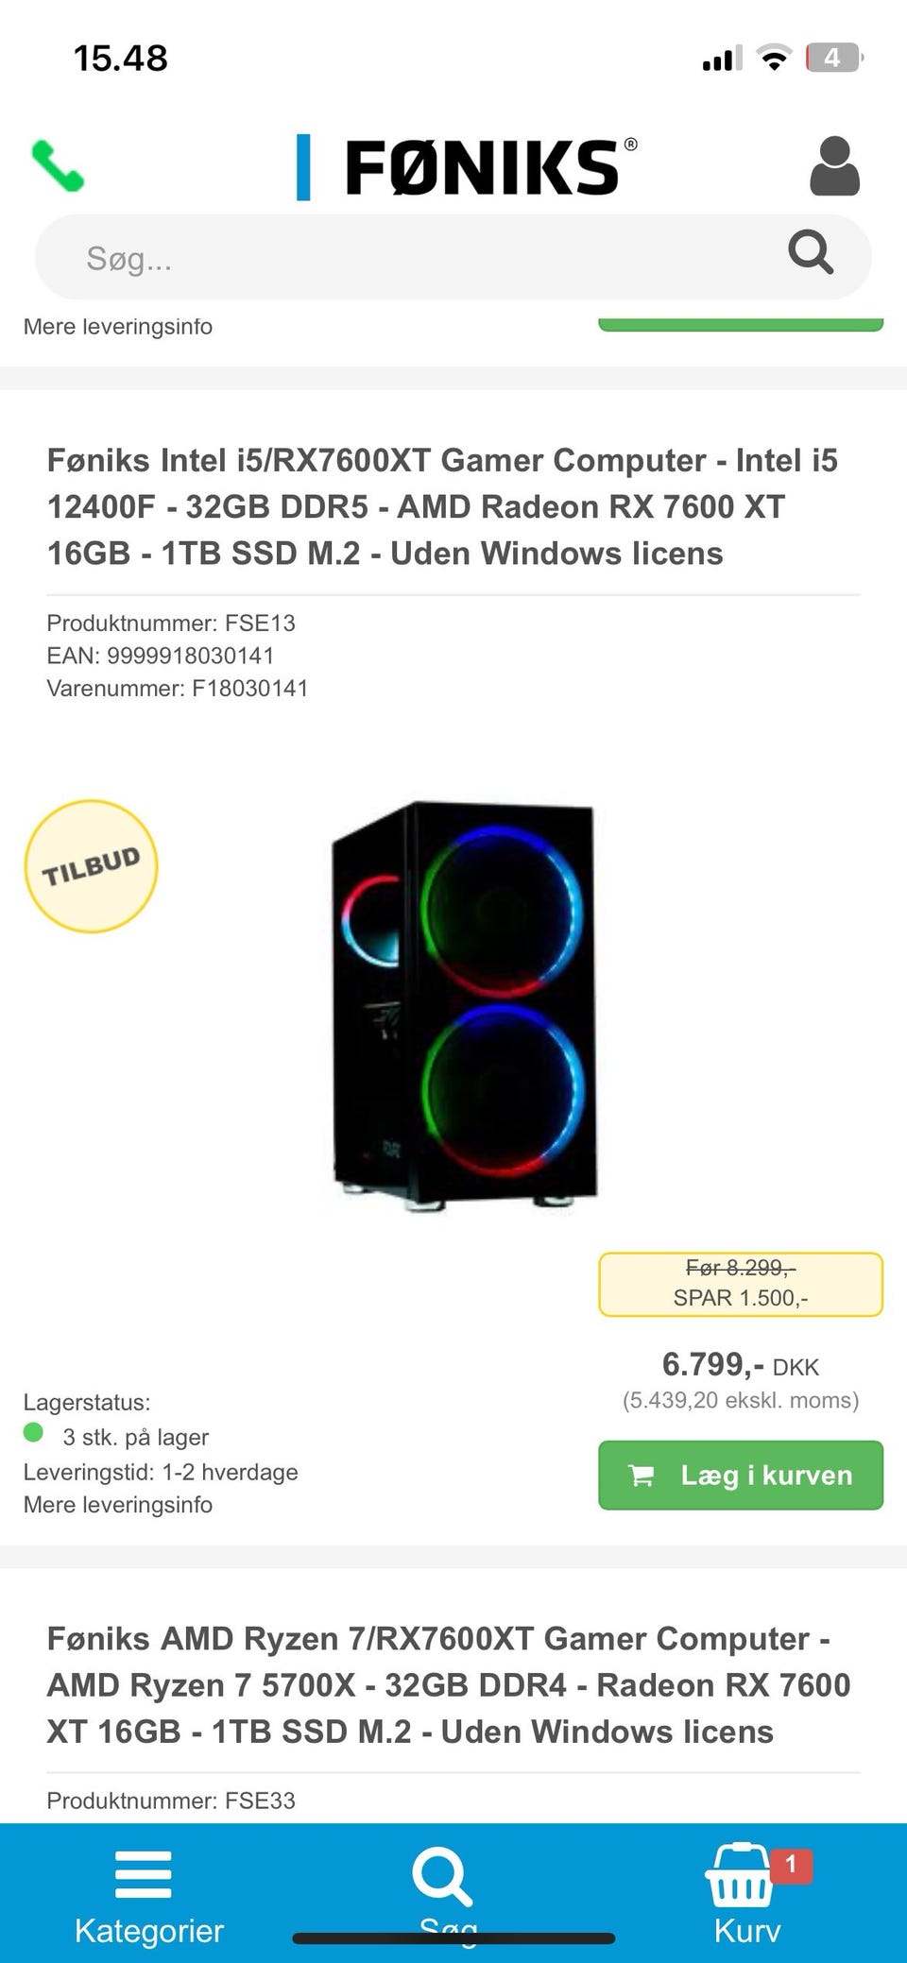Tap the magnifier icon in search bar

pyautogui.click(x=811, y=252)
